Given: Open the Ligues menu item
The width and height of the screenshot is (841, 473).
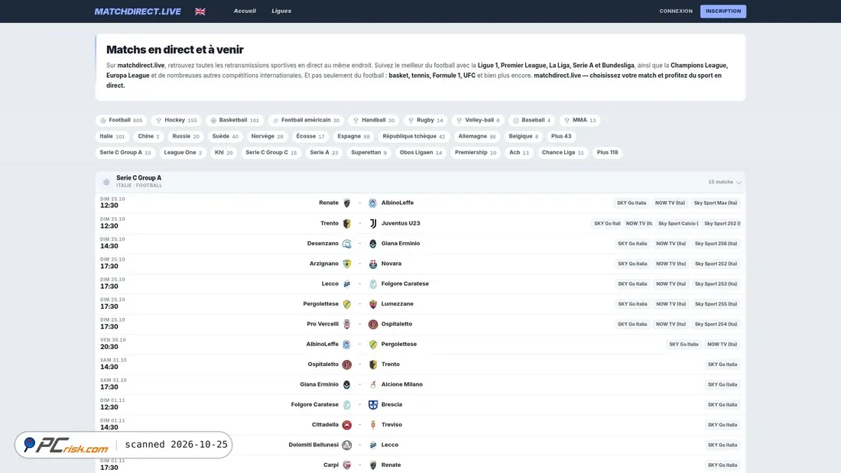Looking at the screenshot, I should point(281,11).
